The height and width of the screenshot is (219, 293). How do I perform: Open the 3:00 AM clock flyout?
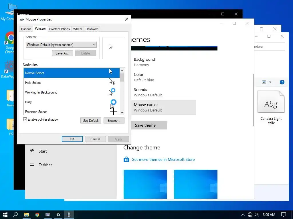[x=269, y=215]
